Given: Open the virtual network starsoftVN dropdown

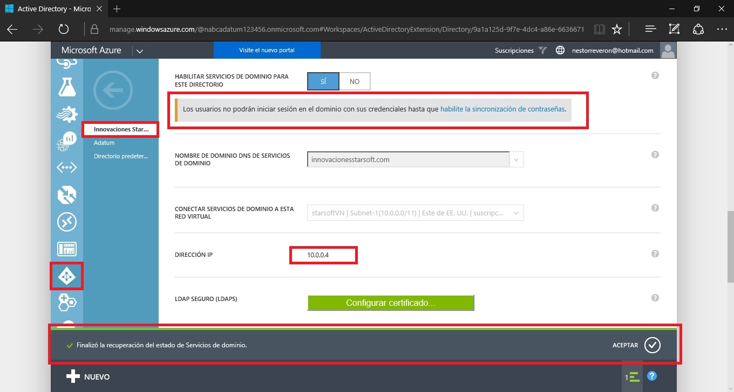Looking at the screenshot, I should coord(516,213).
